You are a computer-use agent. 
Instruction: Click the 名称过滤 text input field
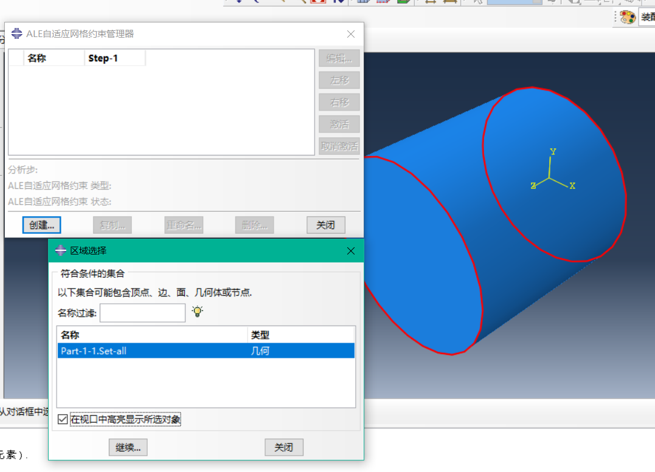142,313
